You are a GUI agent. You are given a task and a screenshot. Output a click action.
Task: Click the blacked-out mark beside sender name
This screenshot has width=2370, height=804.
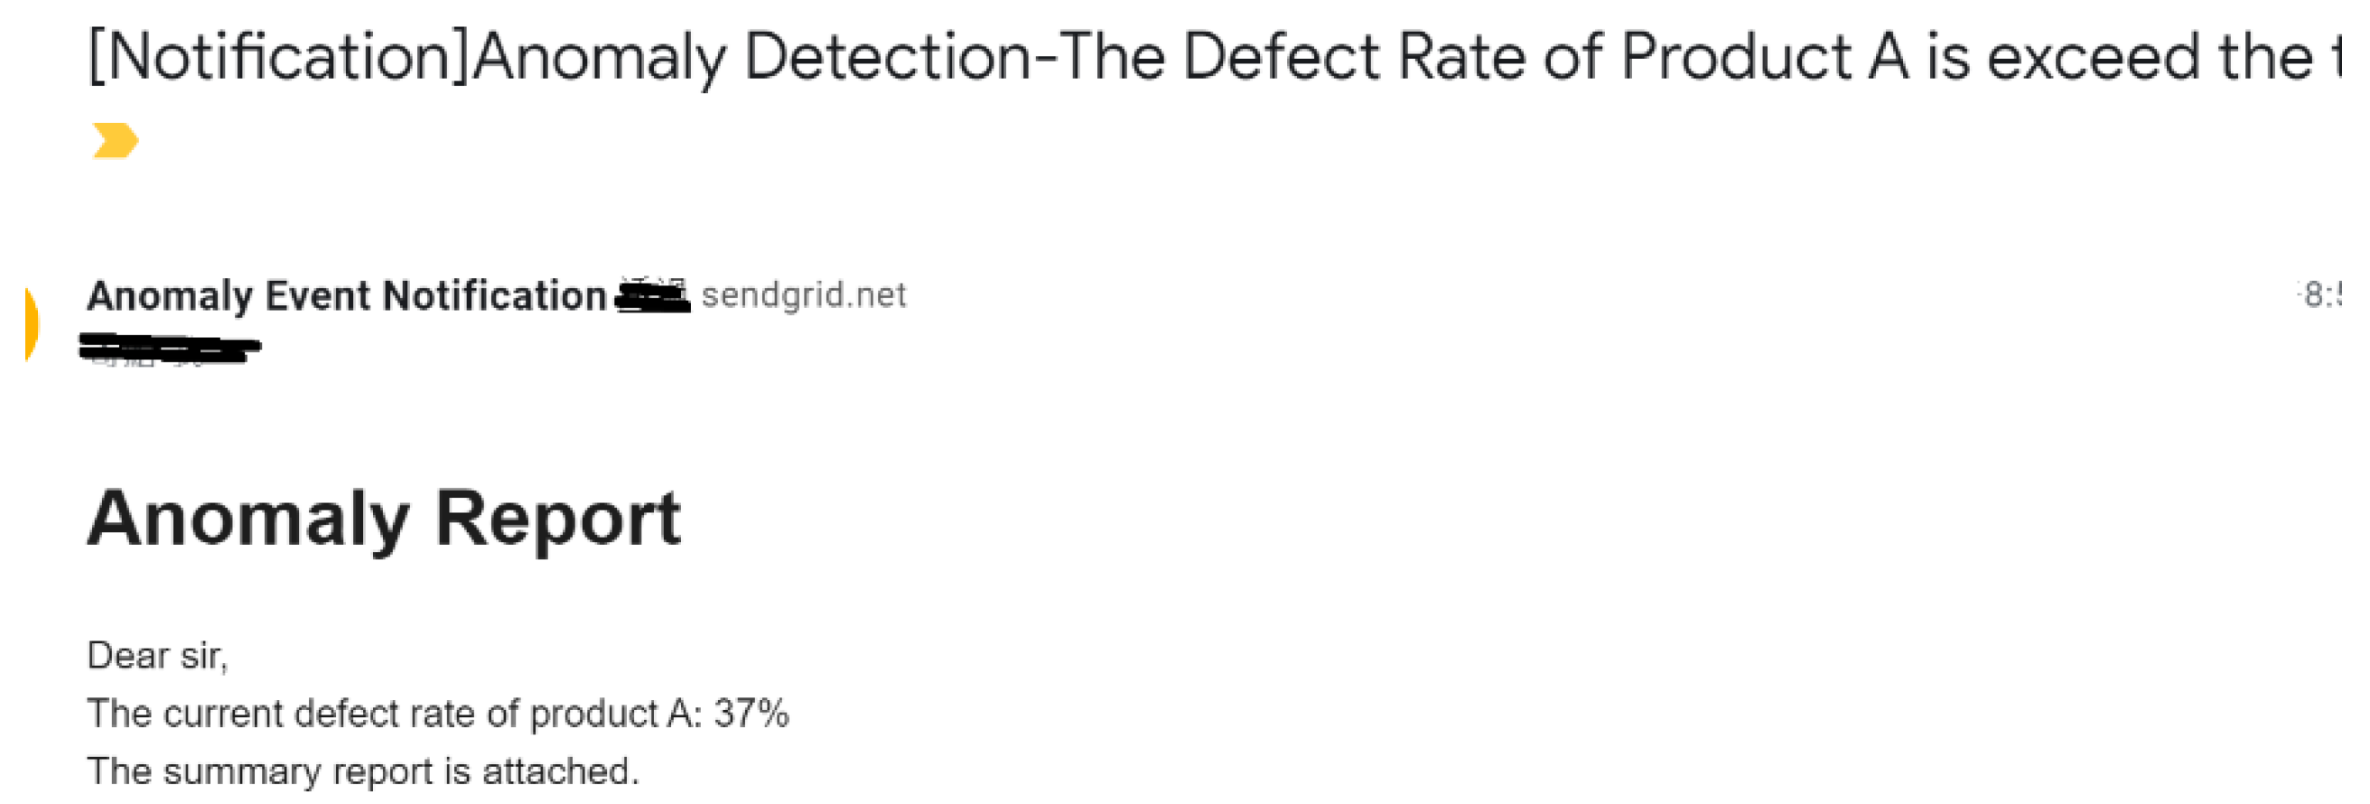coord(652,296)
